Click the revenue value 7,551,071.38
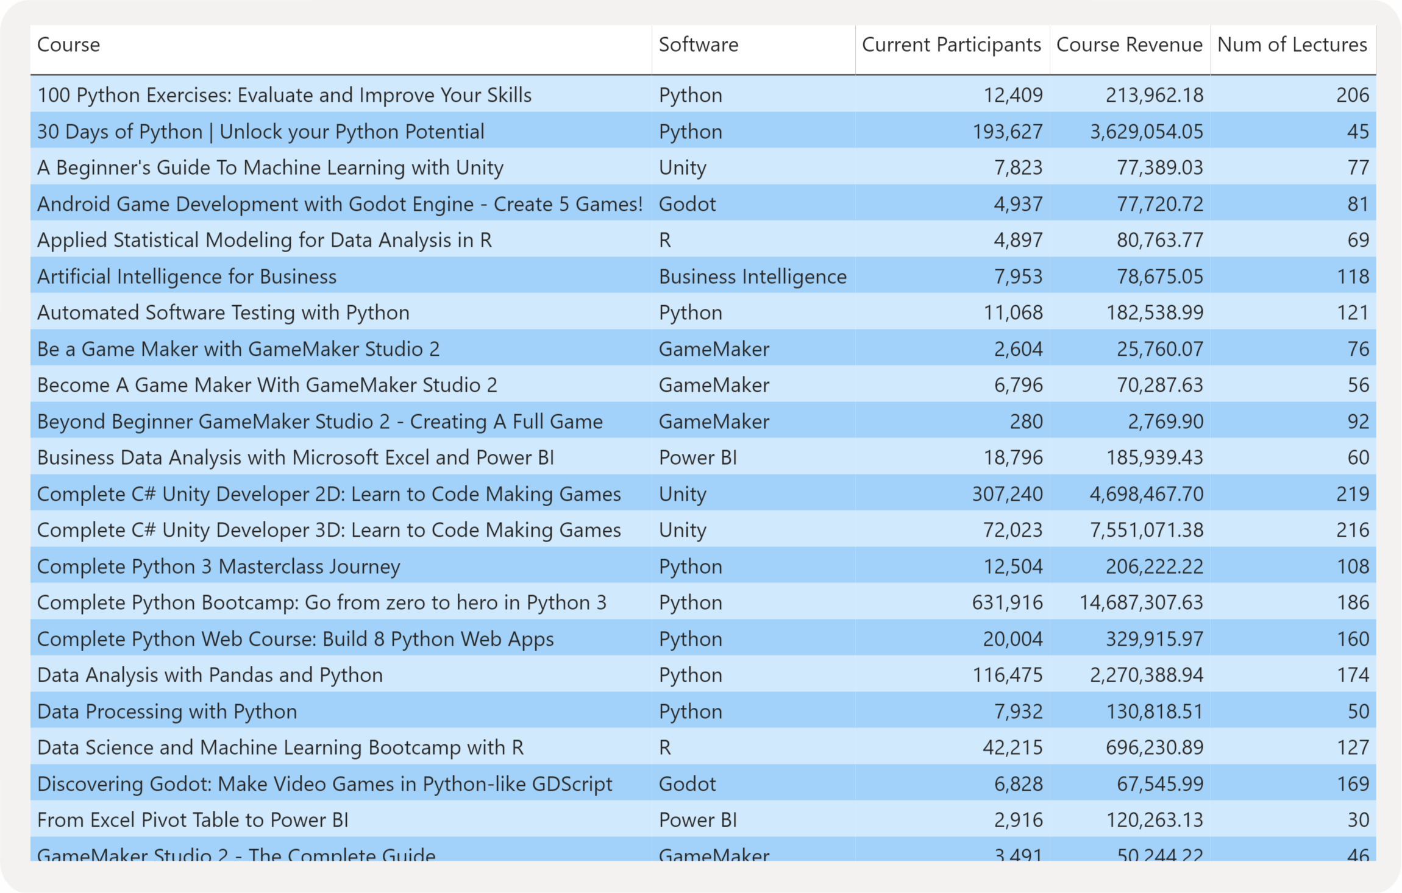Image resolution: width=1402 pixels, height=893 pixels. point(1146,530)
